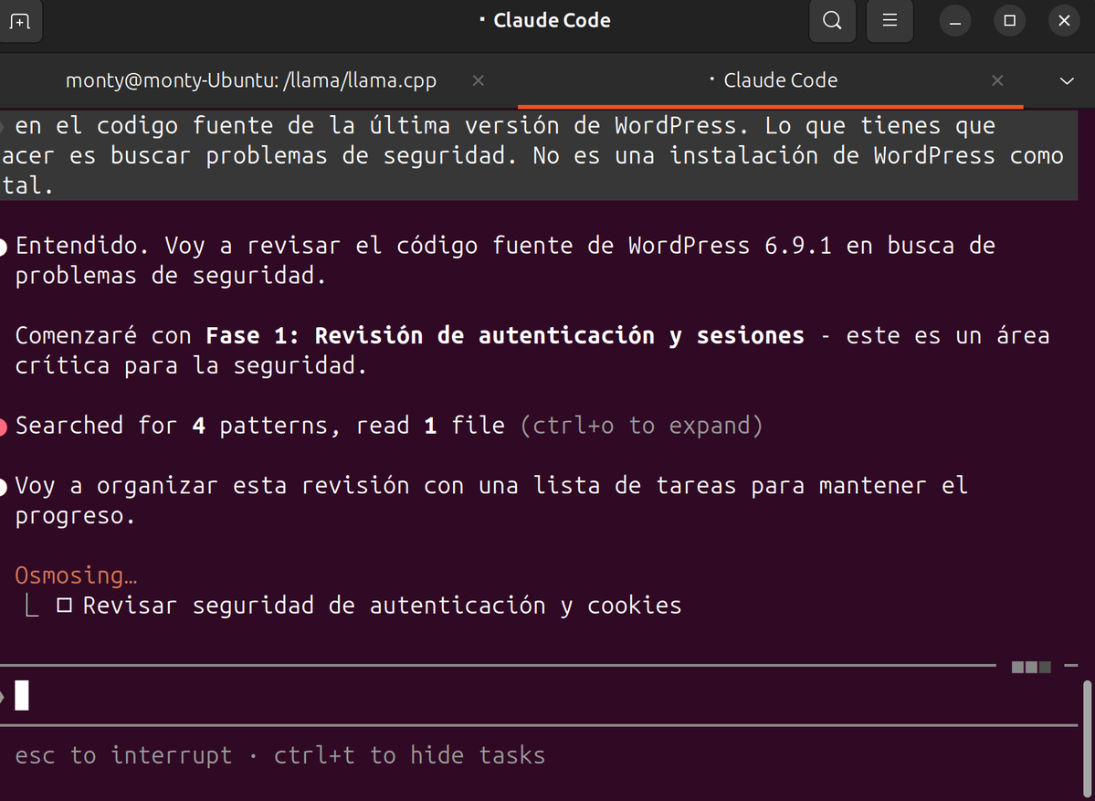Expand the tab list dropdown arrow
Image resolution: width=1095 pixels, height=801 pixels.
(1067, 81)
